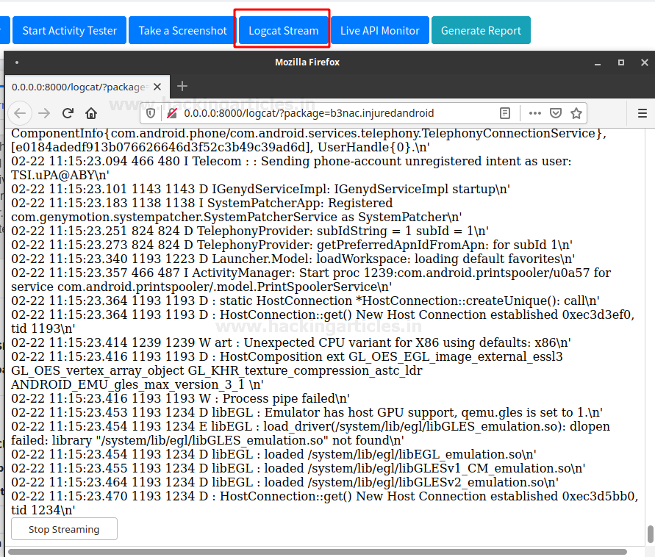Image resolution: width=655 pixels, height=557 pixels.
Task: Click the Forward navigation arrow
Action: click(44, 113)
